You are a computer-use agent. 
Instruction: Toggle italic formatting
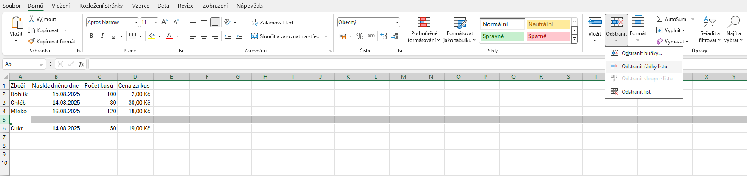coord(102,36)
